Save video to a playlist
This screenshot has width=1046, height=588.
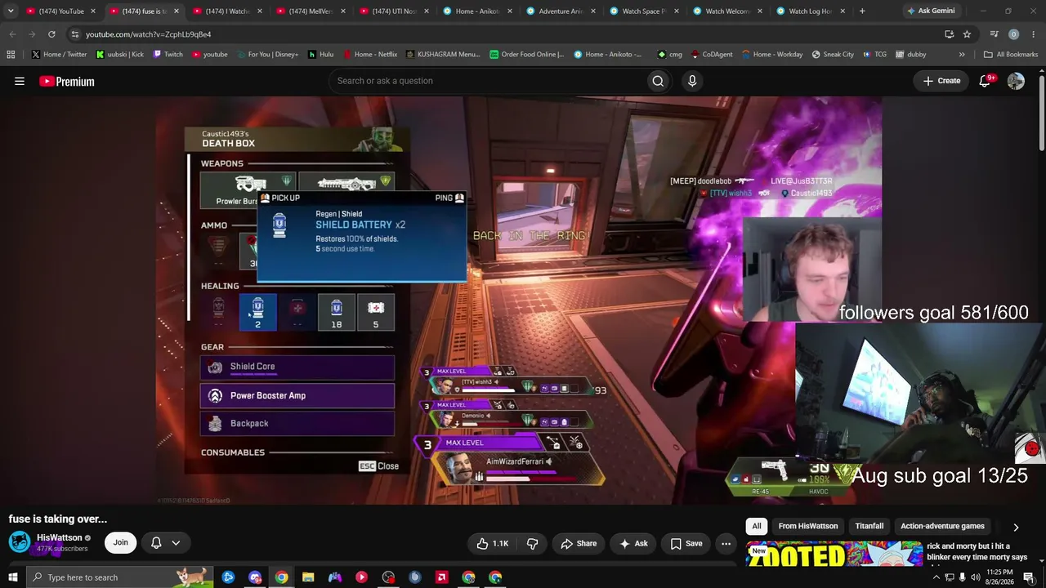[686, 543]
